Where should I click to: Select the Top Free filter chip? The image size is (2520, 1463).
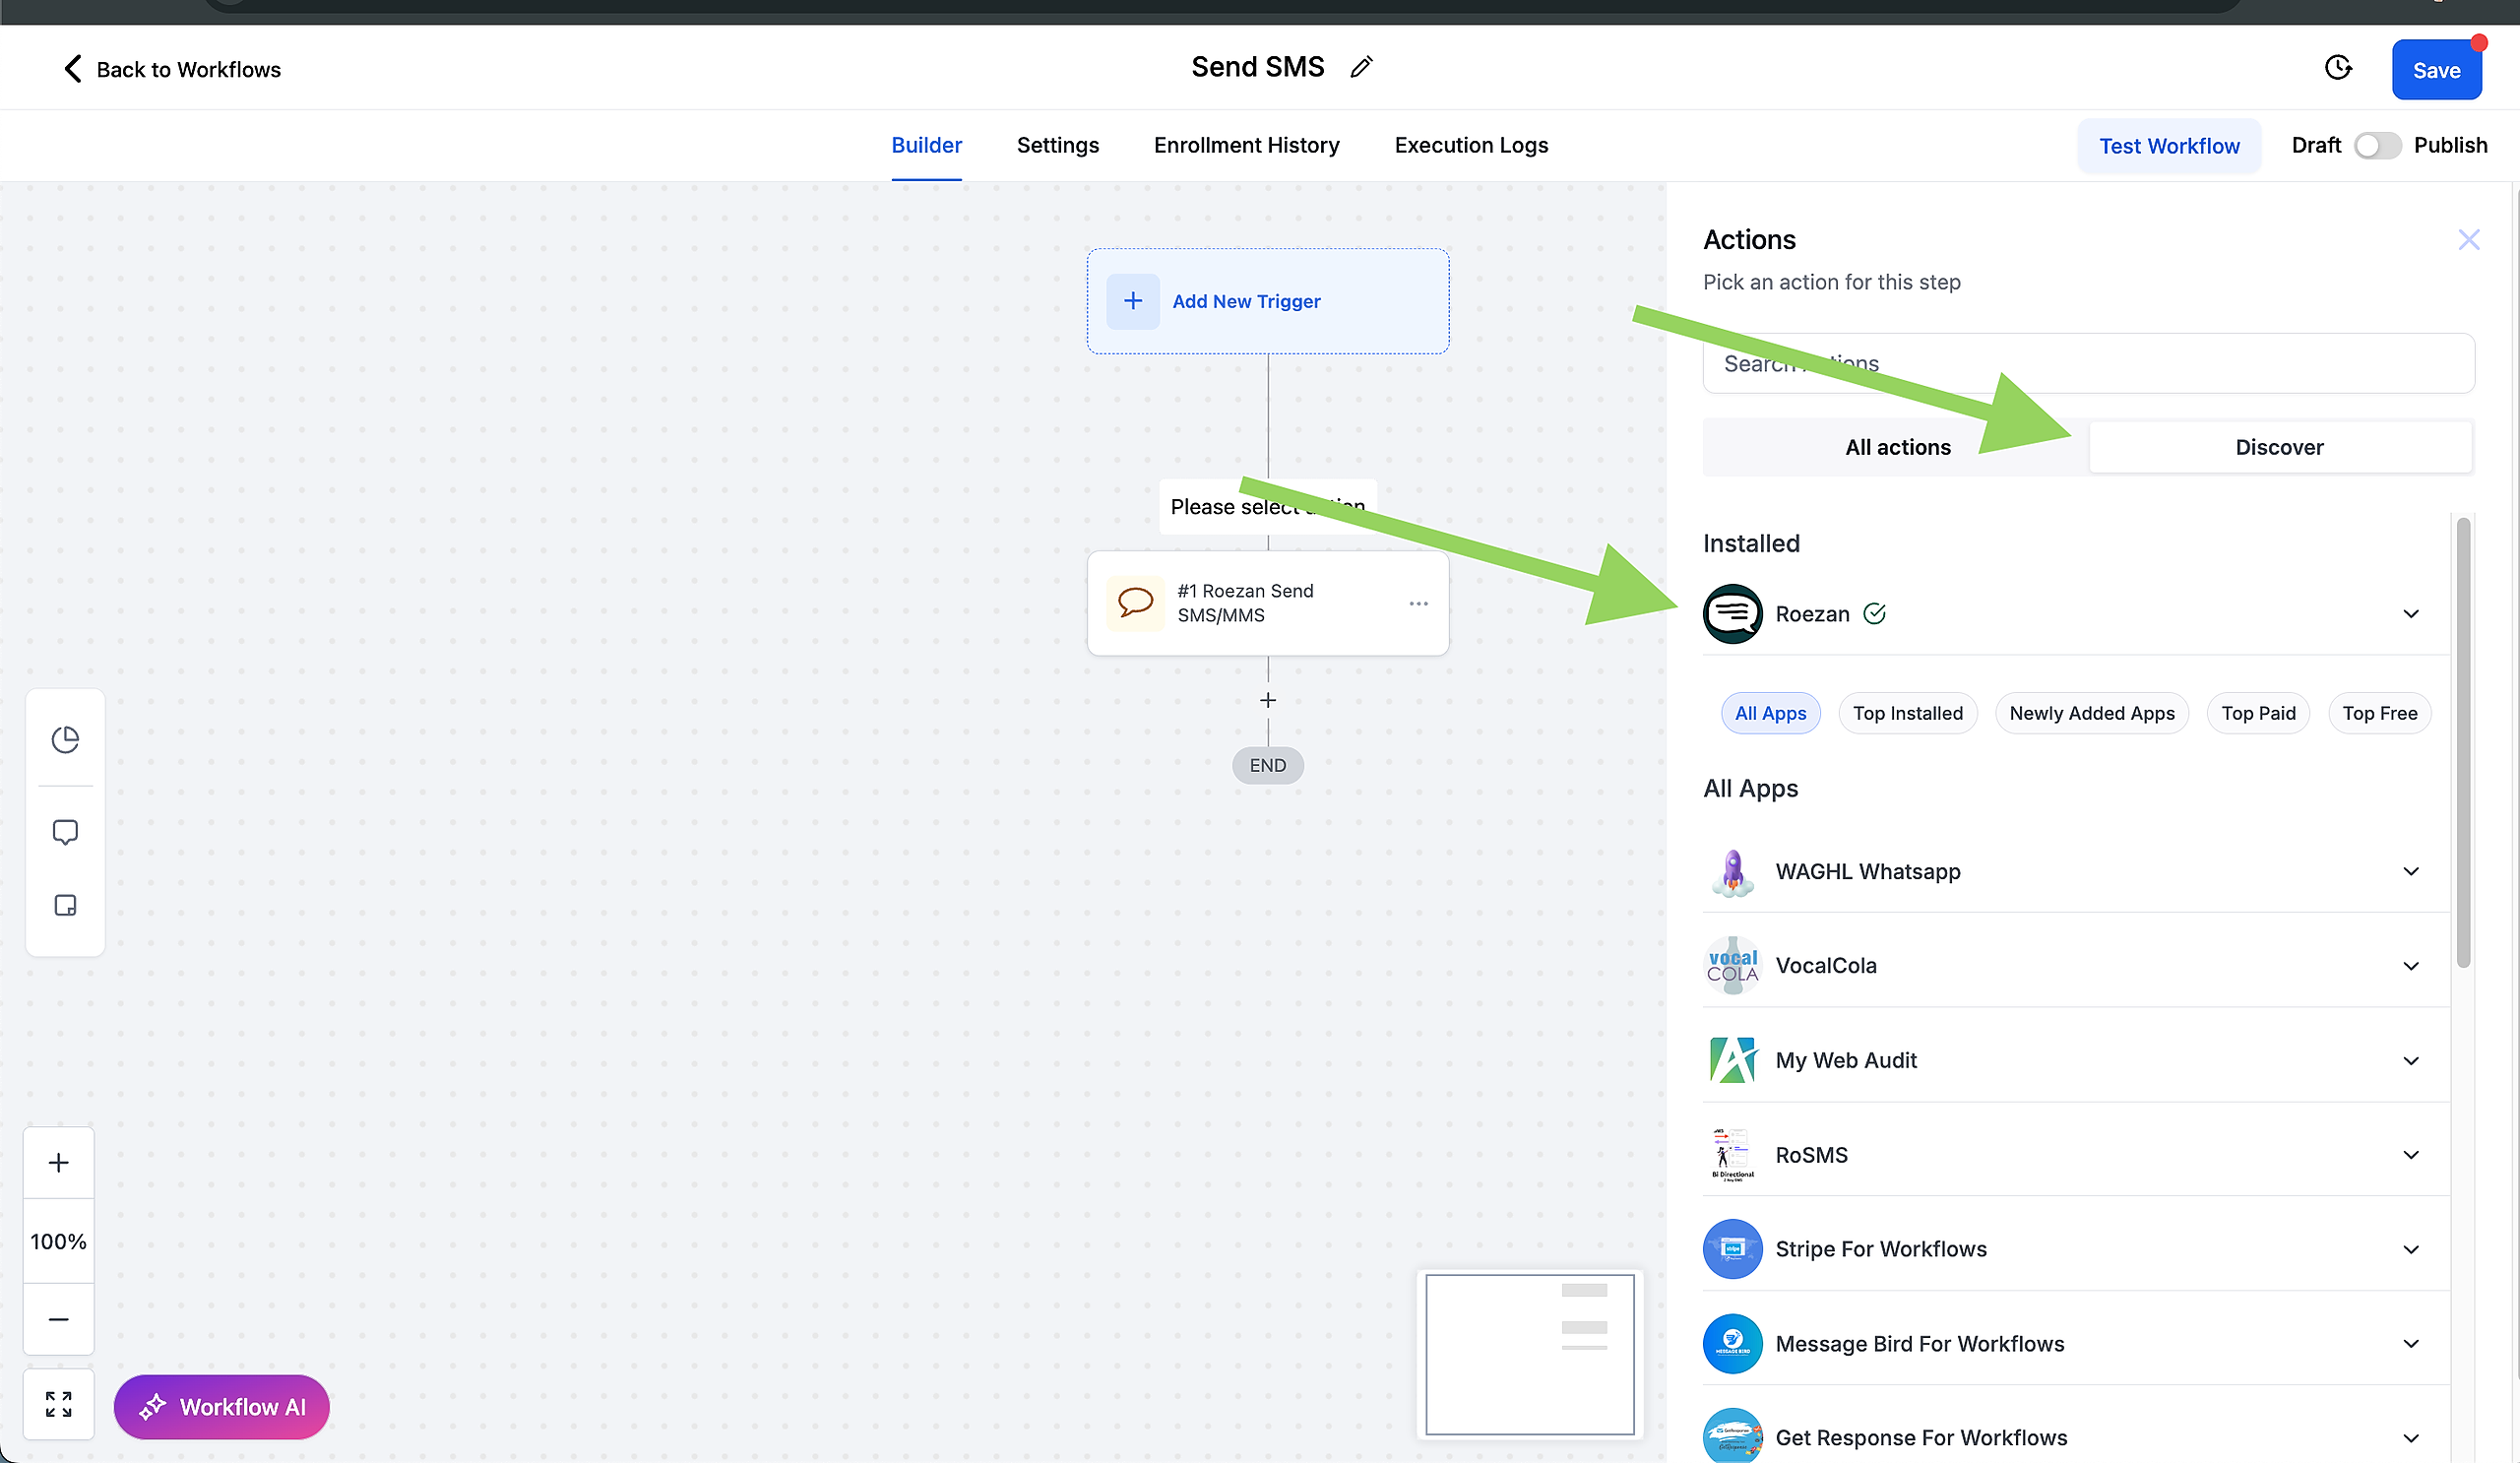[2379, 713]
